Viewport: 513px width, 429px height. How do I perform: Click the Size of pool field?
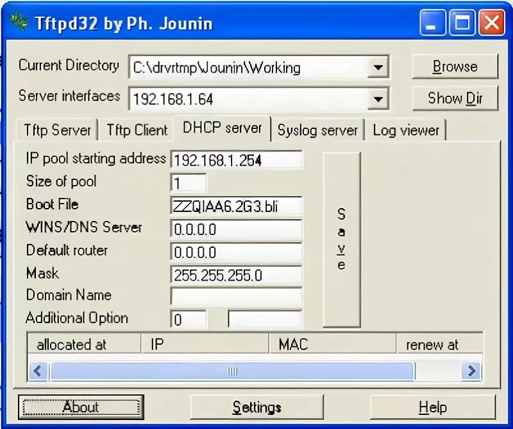click(x=189, y=183)
